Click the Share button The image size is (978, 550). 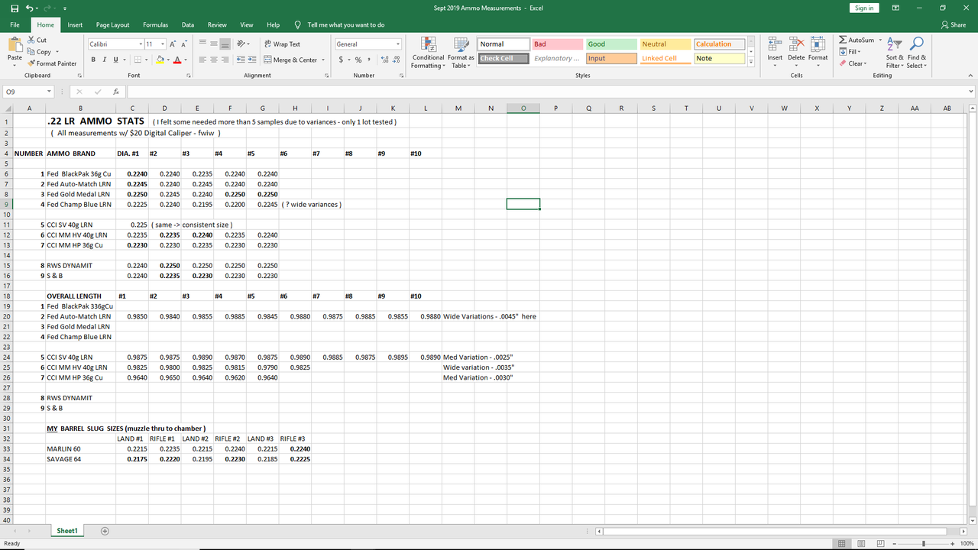954,24
